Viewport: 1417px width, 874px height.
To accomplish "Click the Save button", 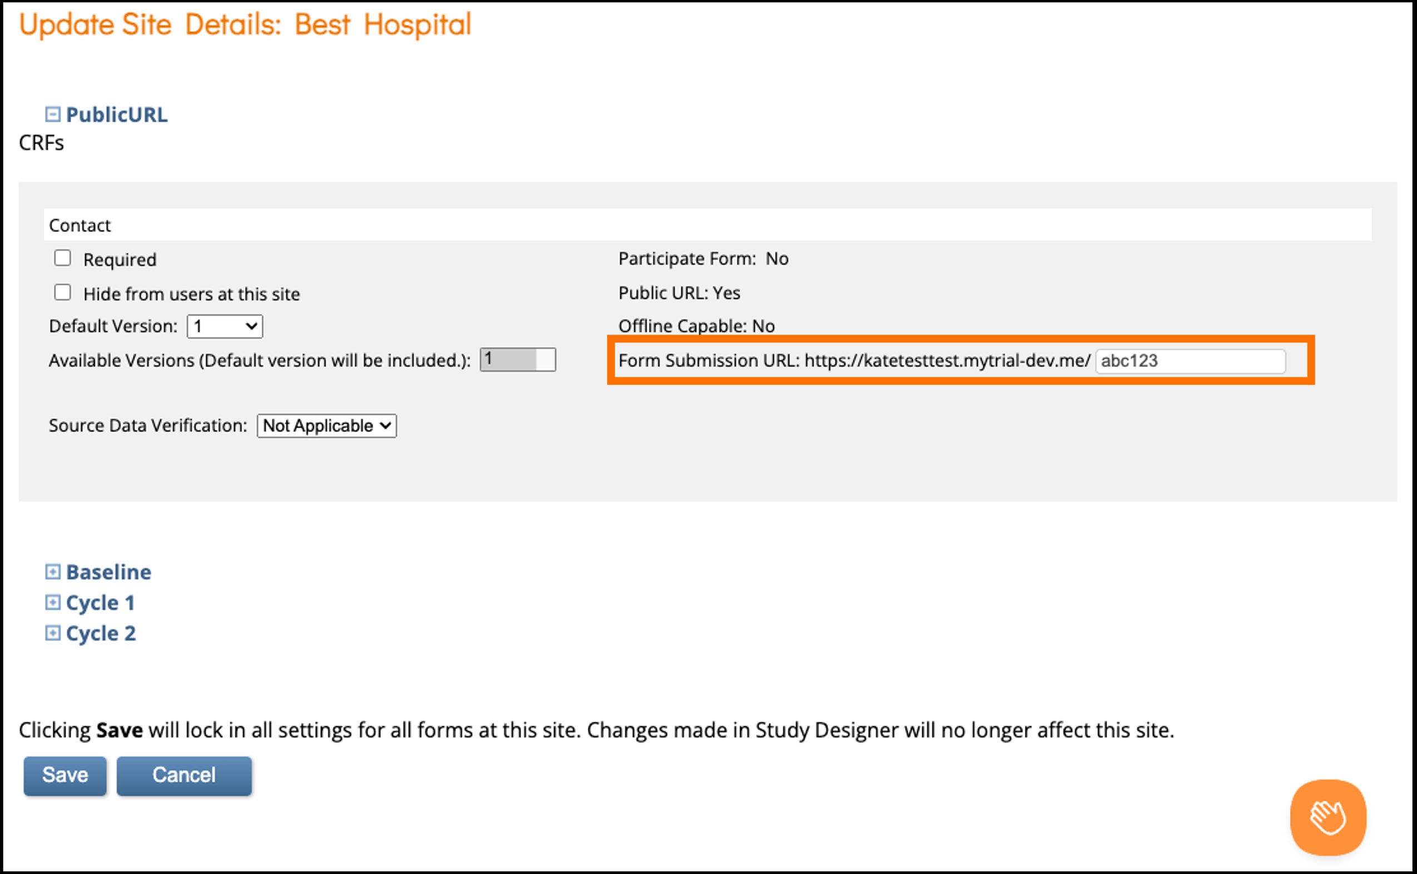I will [65, 775].
